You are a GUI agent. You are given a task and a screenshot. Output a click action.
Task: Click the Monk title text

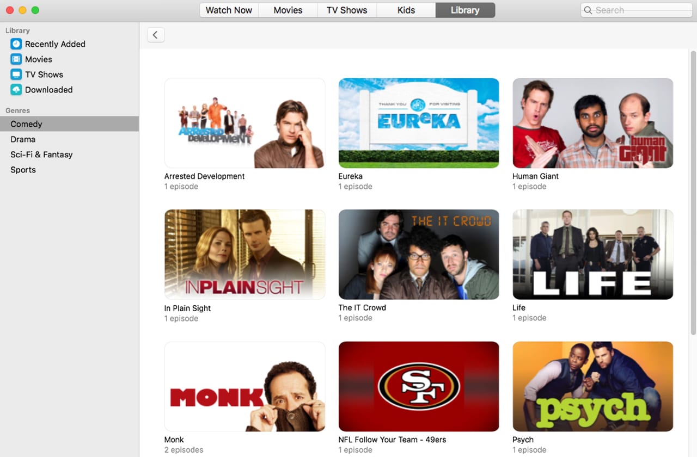pos(174,440)
